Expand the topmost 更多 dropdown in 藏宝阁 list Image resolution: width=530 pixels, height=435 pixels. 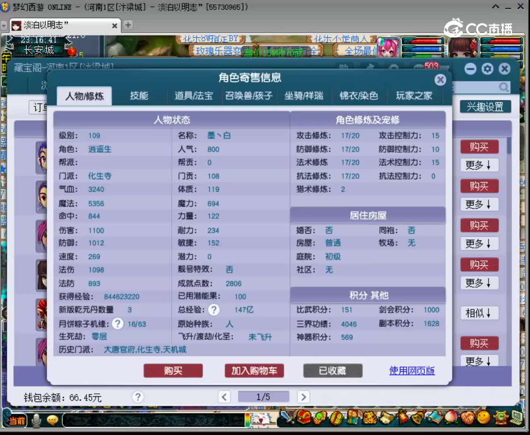coord(479,165)
